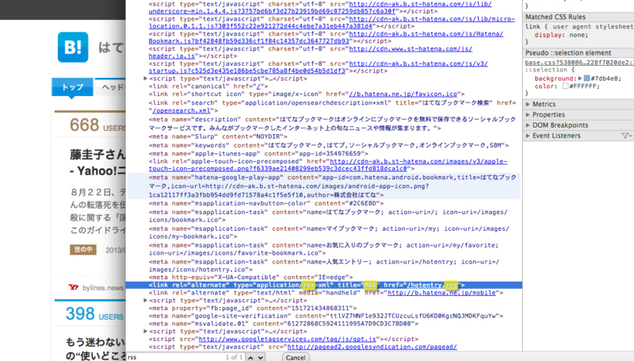Click the Hatena Bookmark B! logo
Image resolution: width=634 pixels, height=361 pixels.
(73, 48)
